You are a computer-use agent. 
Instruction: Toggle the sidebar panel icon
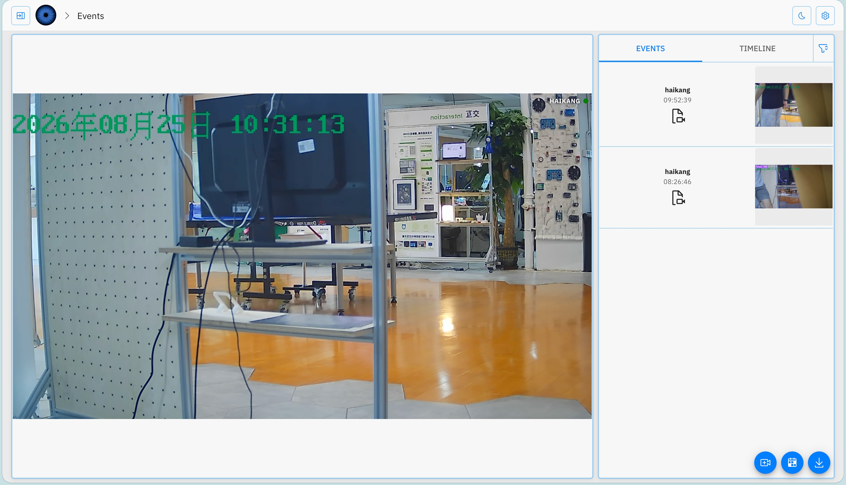[x=21, y=16]
